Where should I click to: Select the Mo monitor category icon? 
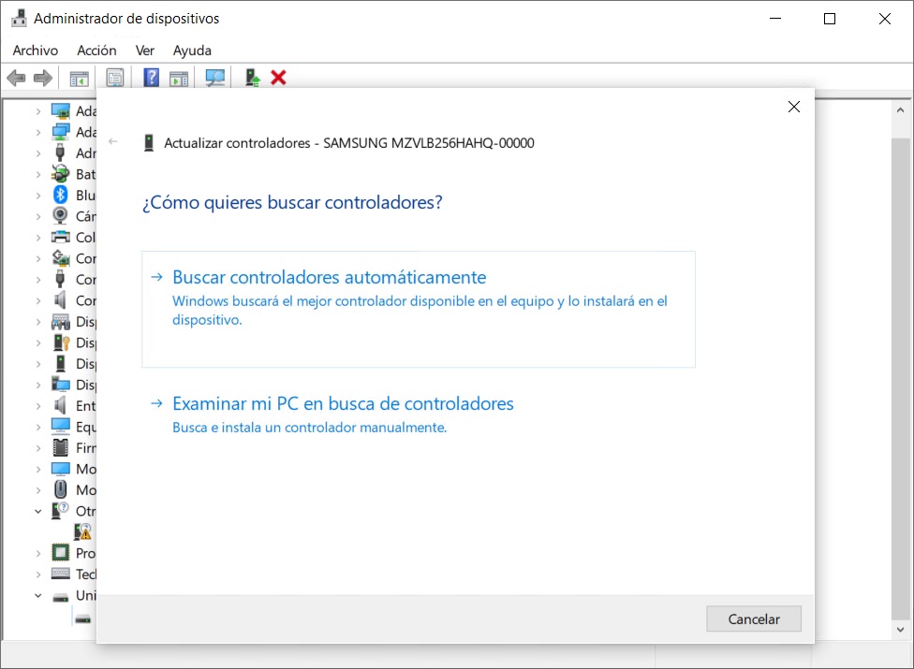pos(61,469)
